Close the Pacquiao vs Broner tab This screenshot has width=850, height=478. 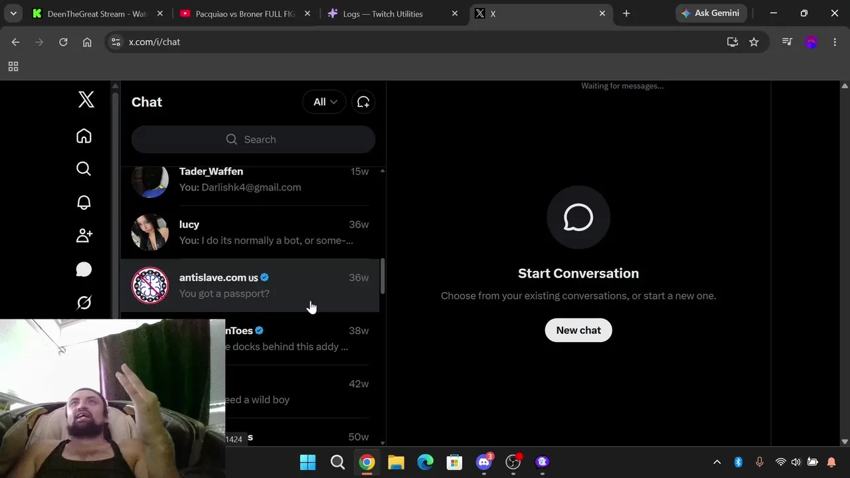[307, 13]
